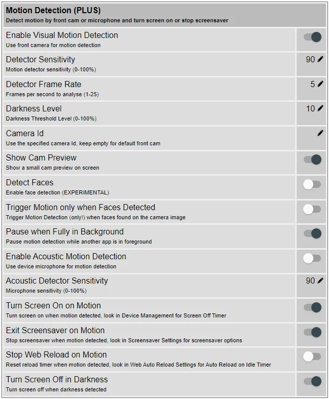Click the Detector Frame Rate pencil icon

coord(320,84)
